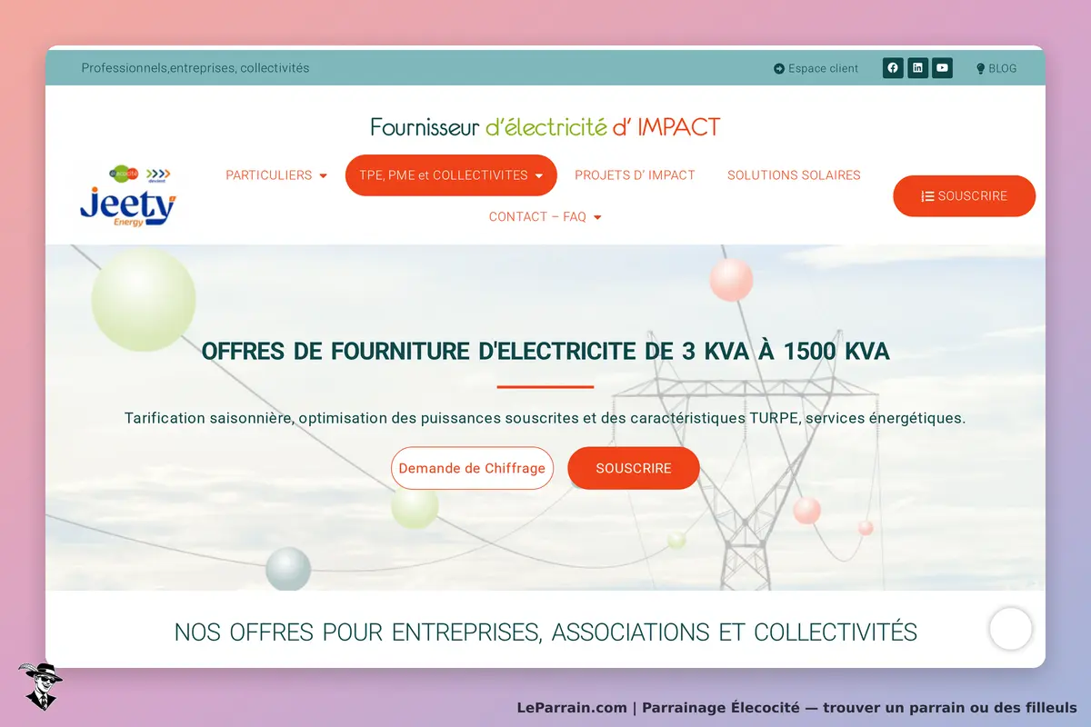Visit the BLOG link

tap(996, 68)
